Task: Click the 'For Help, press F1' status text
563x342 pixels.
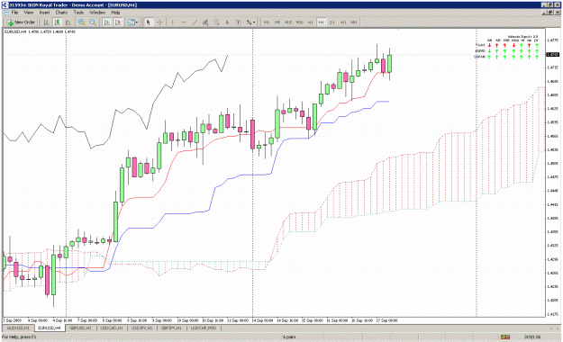Action: coord(19,337)
